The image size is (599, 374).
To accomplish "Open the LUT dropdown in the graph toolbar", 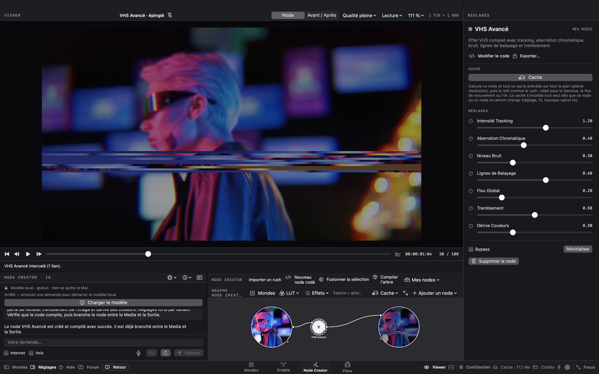I will (289, 293).
